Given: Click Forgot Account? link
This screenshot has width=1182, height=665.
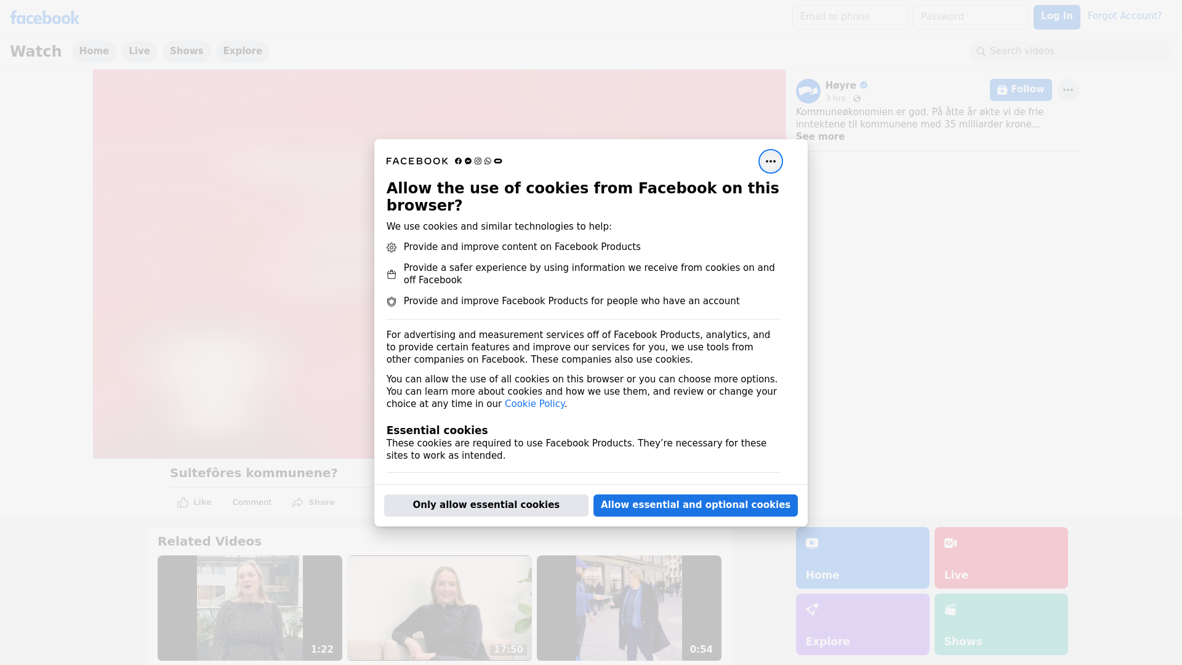Looking at the screenshot, I should 1125,16.
